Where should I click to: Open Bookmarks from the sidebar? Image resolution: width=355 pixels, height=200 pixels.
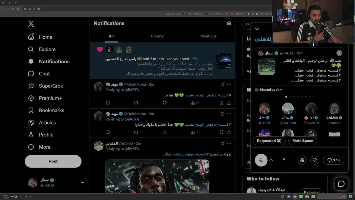[46, 110]
